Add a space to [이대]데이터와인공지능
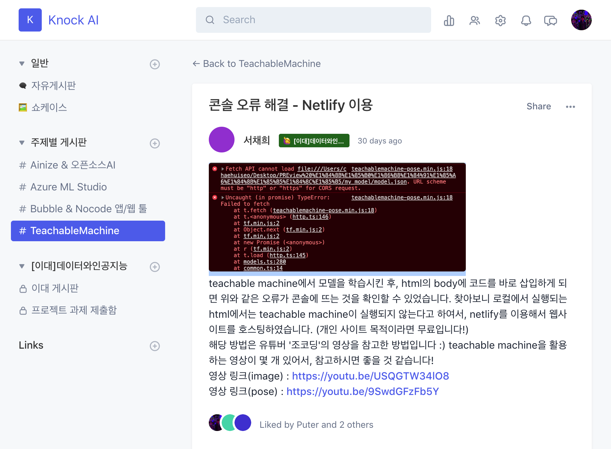Viewport: 611px width, 449px height. 155,267
